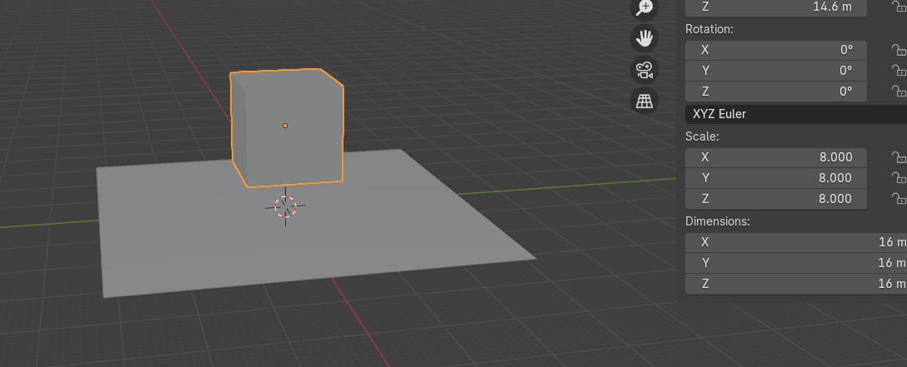Toggle the lock beside Rotation X
Viewport: 907px width, 367px height.
pos(898,50)
